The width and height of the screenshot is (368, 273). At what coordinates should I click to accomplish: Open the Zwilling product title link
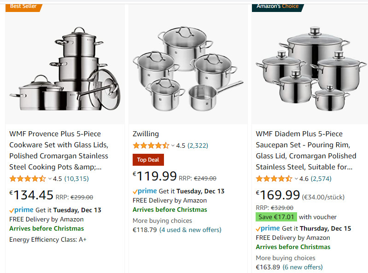click(146, 134)
